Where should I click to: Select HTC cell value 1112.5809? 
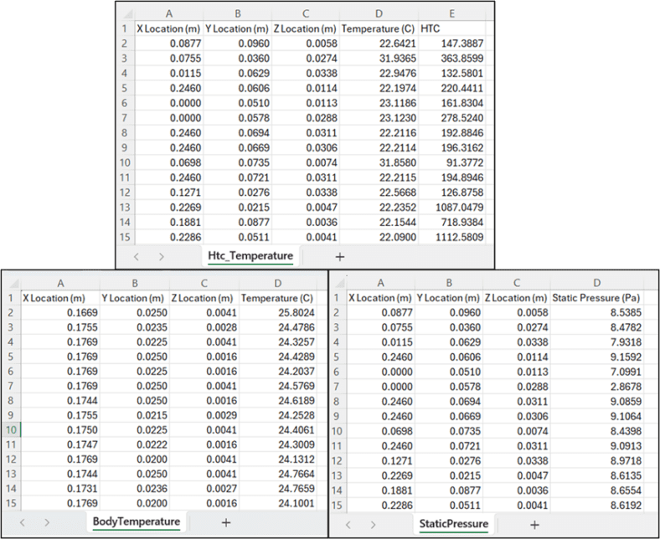point(451,237)
